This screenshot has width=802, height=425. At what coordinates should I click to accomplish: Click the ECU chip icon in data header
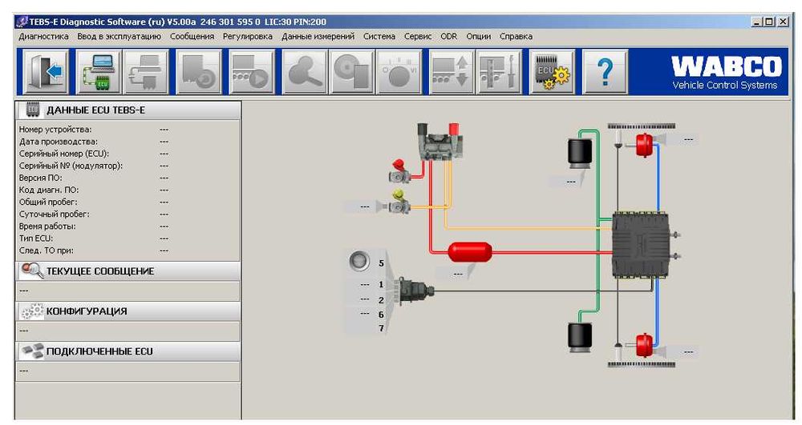click(33, 109)
